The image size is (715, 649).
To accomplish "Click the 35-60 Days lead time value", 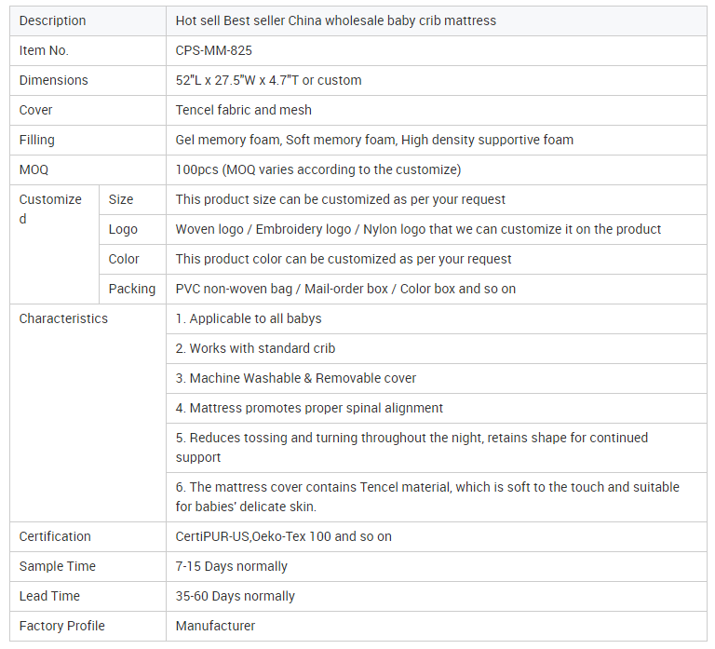I will [x=235, y=596].
